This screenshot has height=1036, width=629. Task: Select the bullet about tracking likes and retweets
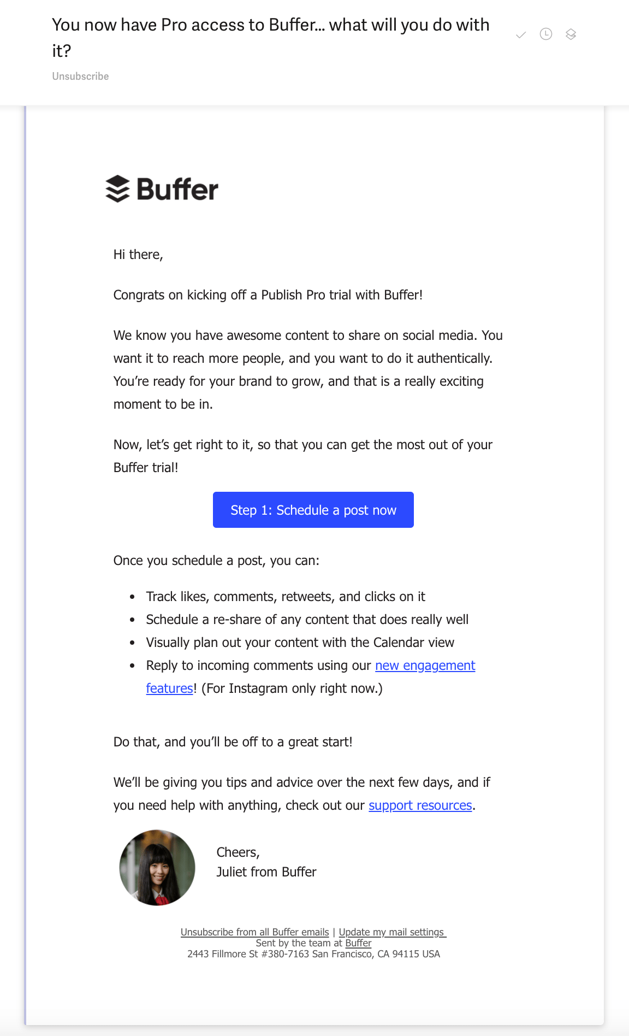point(285,597)
